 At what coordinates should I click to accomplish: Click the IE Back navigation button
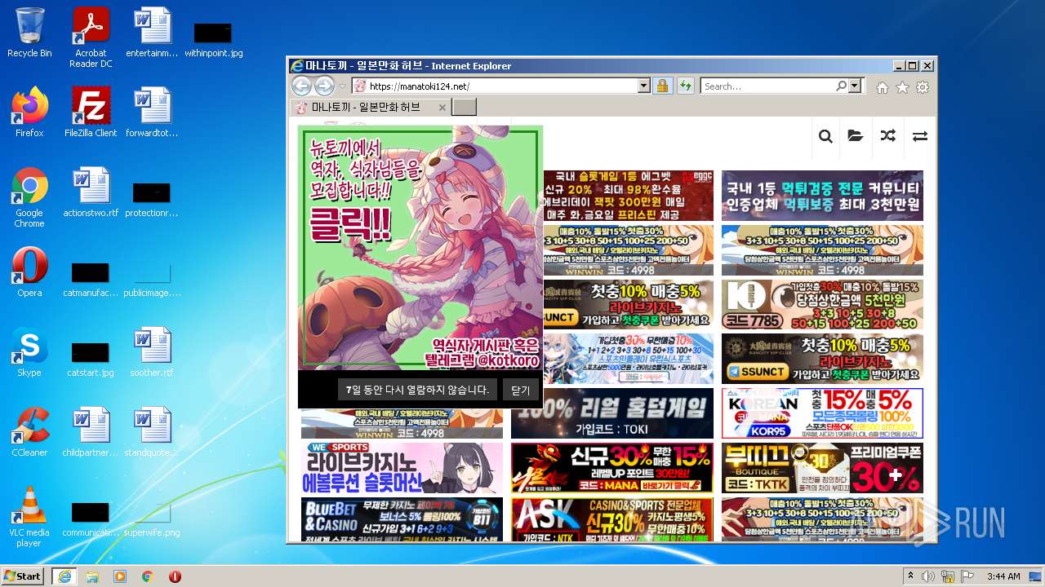302,86
